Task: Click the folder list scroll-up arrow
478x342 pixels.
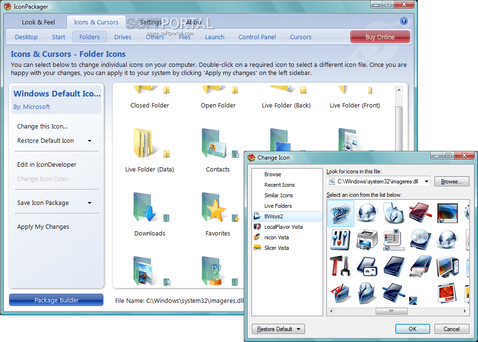Action: tap(399, 89)
